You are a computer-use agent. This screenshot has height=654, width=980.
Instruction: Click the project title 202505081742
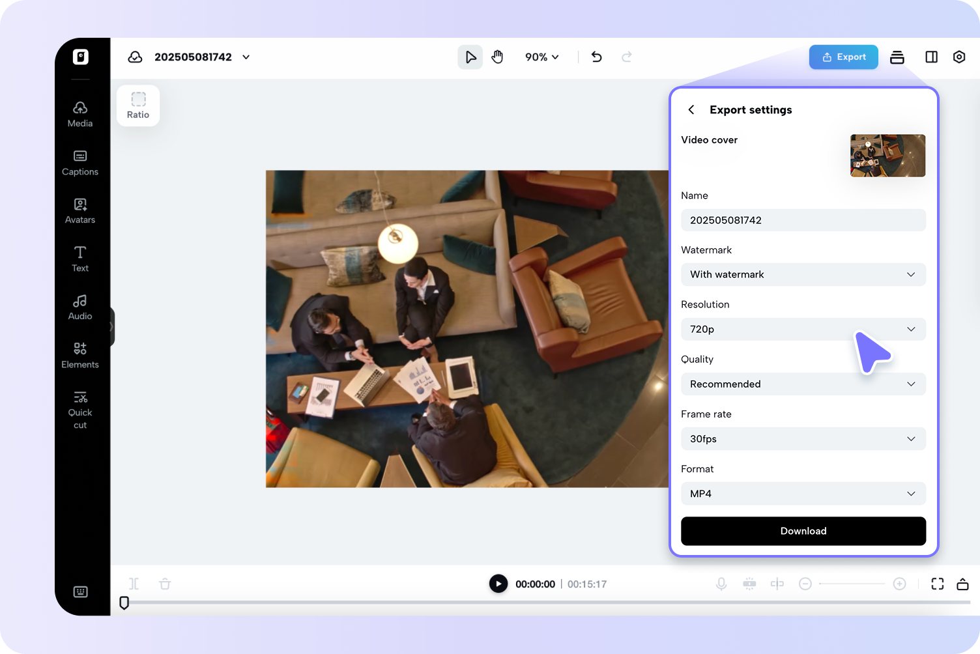pos(193,57)
